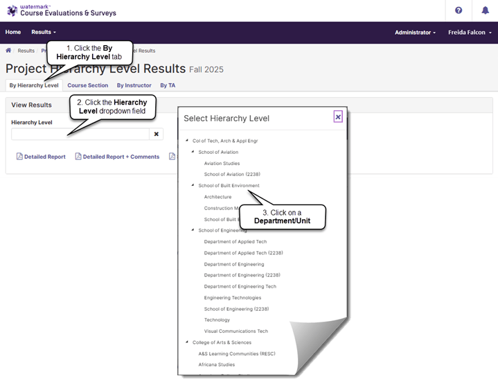Image resolution: width=498 pixels, height=382 pixels.
Task: Switch to the Course Section tab
Action: (88, 85)
